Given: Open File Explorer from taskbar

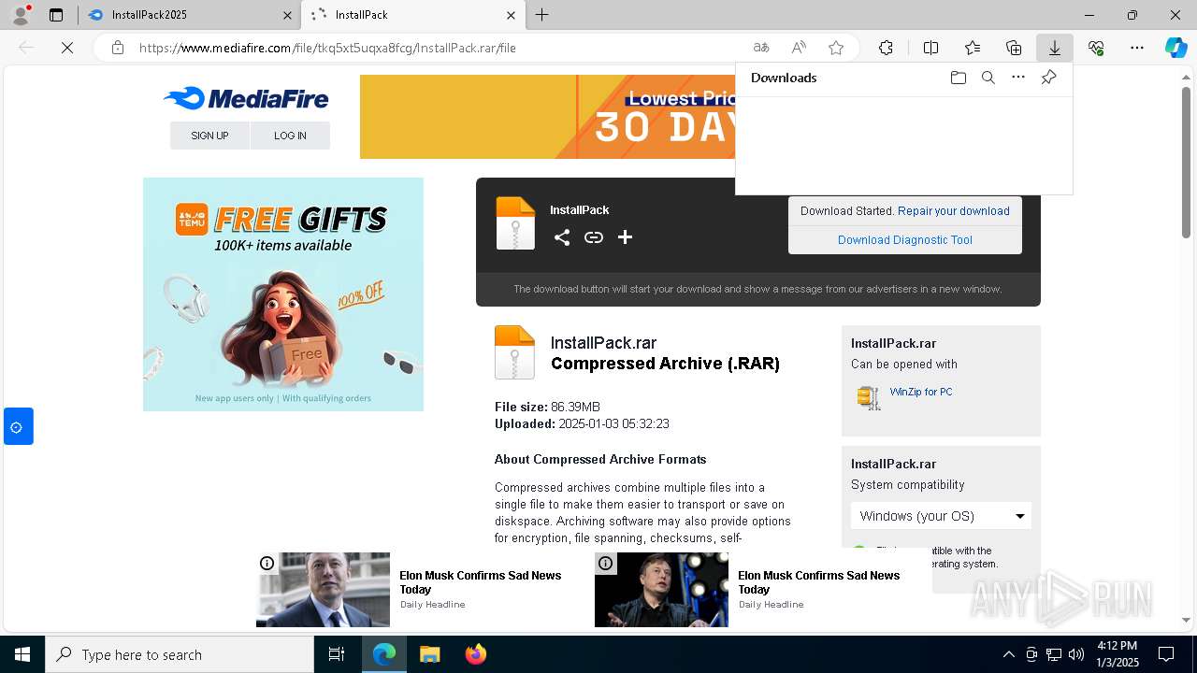Looking at the screenshot, I should click(x=429, y=654).
